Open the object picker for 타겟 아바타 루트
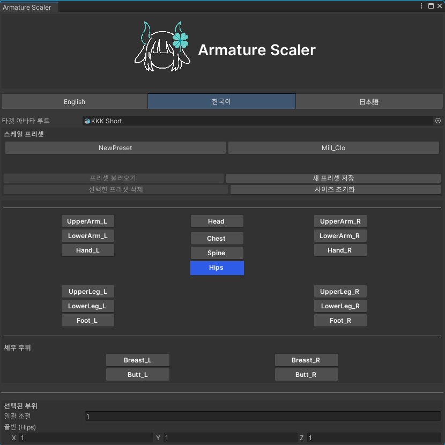The height and width of the screenshot is (445, 445). coord(438,121)
